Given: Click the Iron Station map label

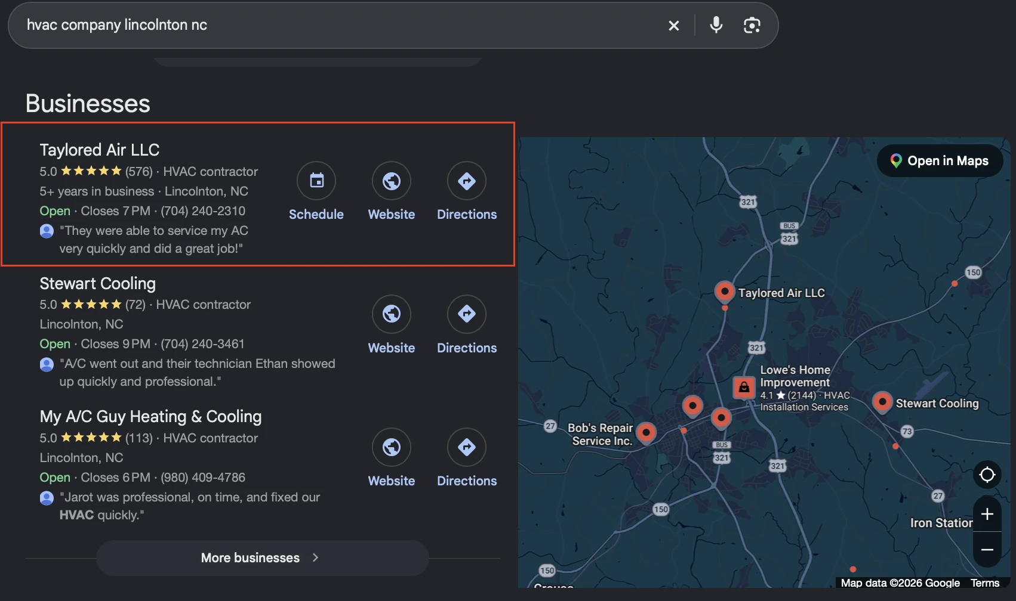Looking at the screenshot, I should pos(941,523).
